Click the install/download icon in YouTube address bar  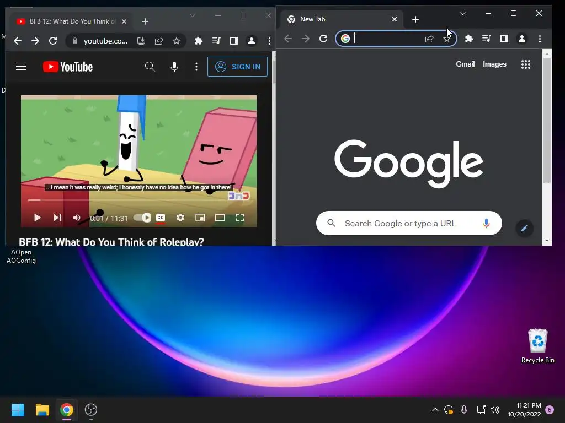coord(141,41)
